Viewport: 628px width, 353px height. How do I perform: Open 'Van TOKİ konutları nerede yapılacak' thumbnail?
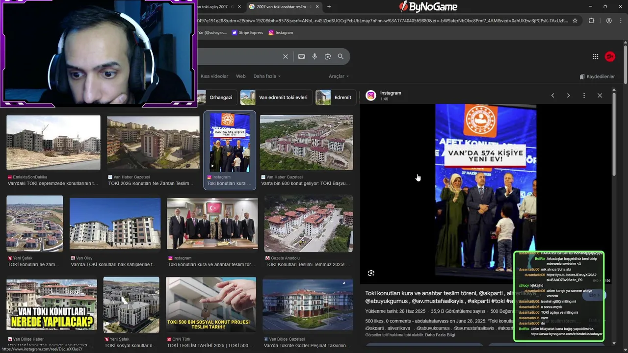(x=52, y=305)
